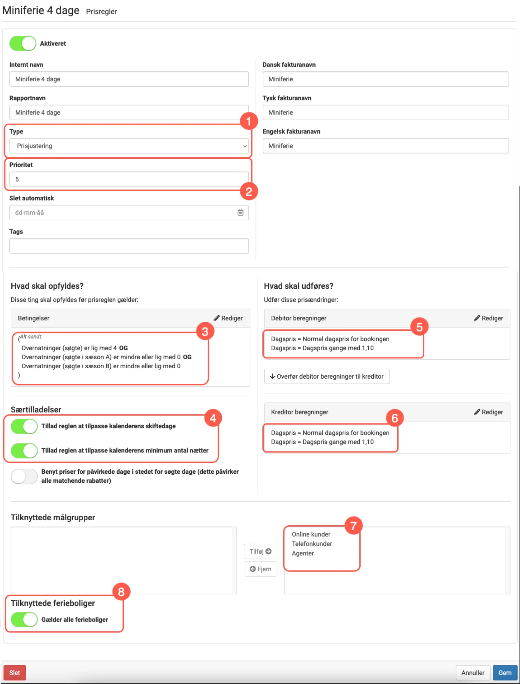Toggle the Aktiveret switch
Image resolution: width=520 pixels, height=684 pixels.
click(x=23, y=44)
